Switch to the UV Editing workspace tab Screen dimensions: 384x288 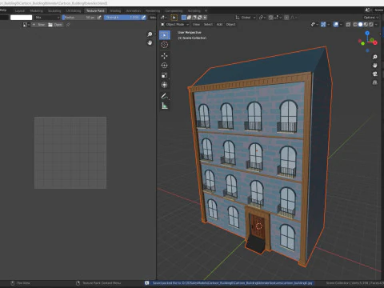click(x=74, y=10)
